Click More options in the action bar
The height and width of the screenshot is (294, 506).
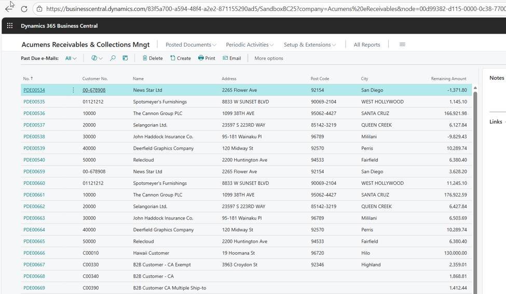pyautogui.click(x=269, y=58)
